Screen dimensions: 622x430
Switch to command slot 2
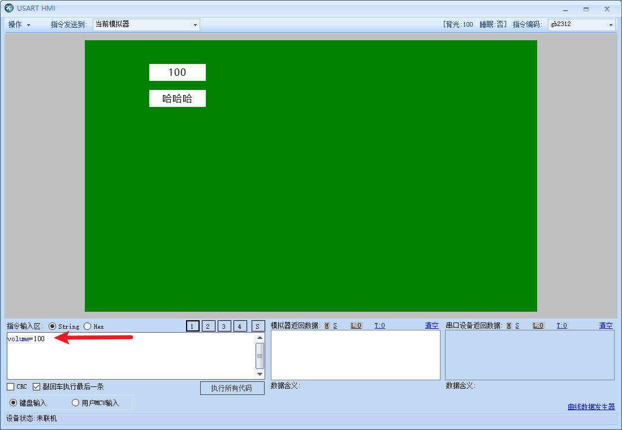[209, 326]
